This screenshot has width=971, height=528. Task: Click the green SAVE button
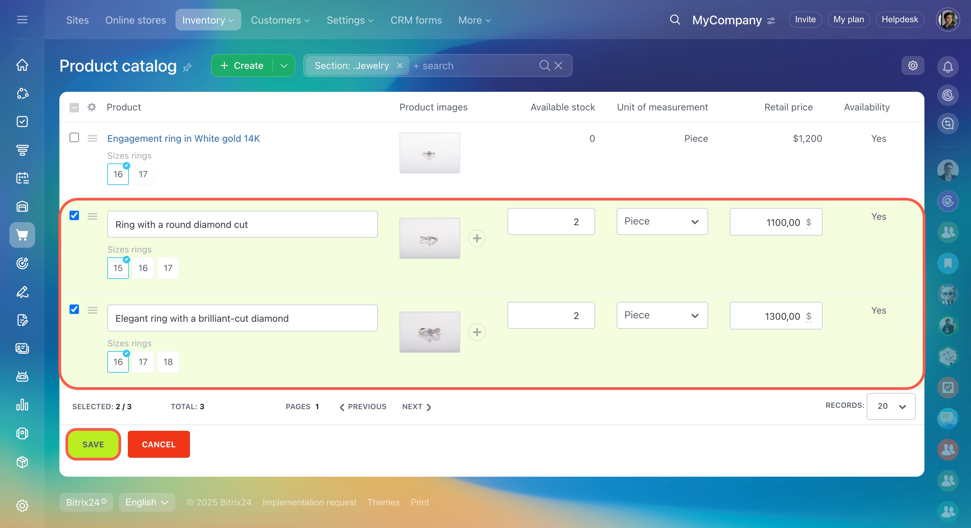pos(93,444)
